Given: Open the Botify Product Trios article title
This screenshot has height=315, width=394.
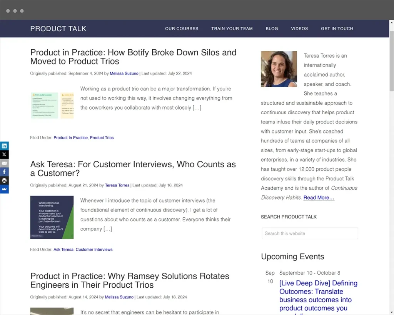Looking at the screenshot, I should point(133,57).
